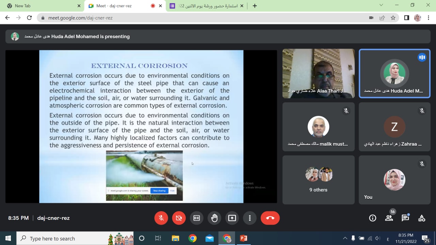Reload the current page
Image resolution: width=436 pixels, height=245 pixels.
coord(29,18)
